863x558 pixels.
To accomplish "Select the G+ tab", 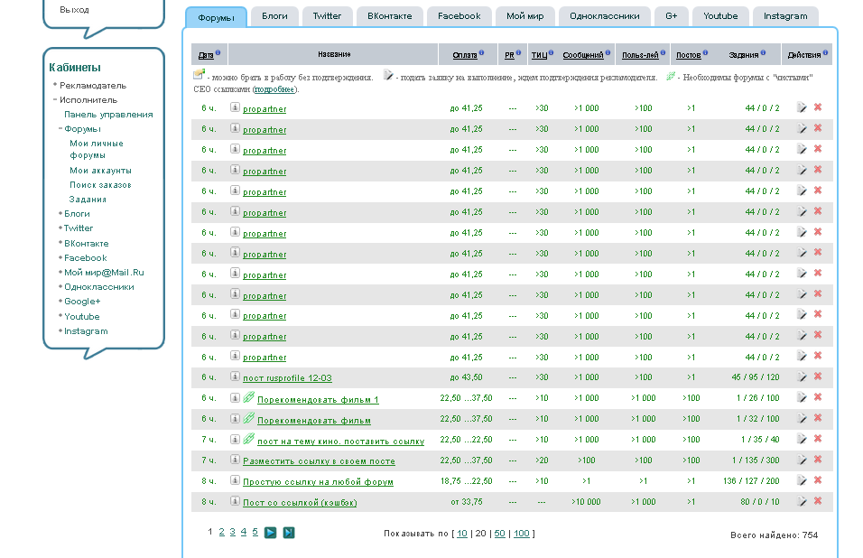I will click(671, 16).
